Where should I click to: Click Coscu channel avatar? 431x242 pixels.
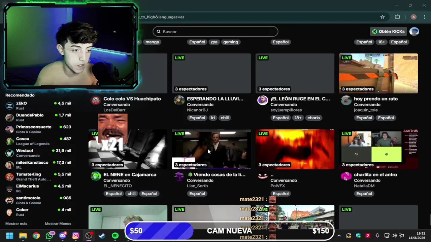10,141
